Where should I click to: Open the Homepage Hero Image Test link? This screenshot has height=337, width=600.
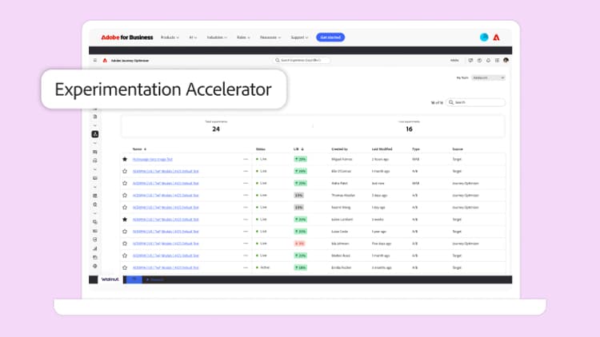pos(152,159)
